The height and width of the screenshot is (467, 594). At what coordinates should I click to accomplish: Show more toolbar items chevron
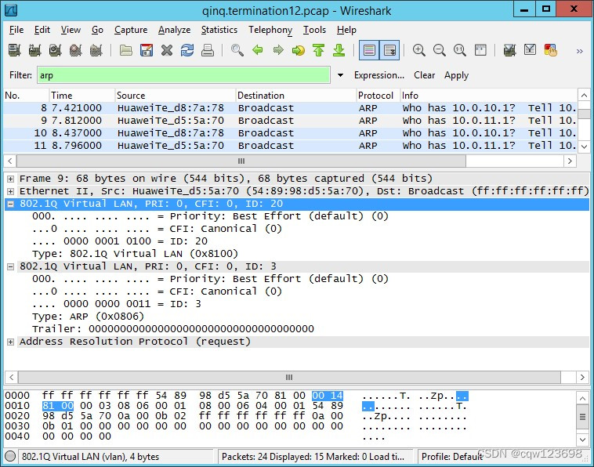[x=580, y=51]
